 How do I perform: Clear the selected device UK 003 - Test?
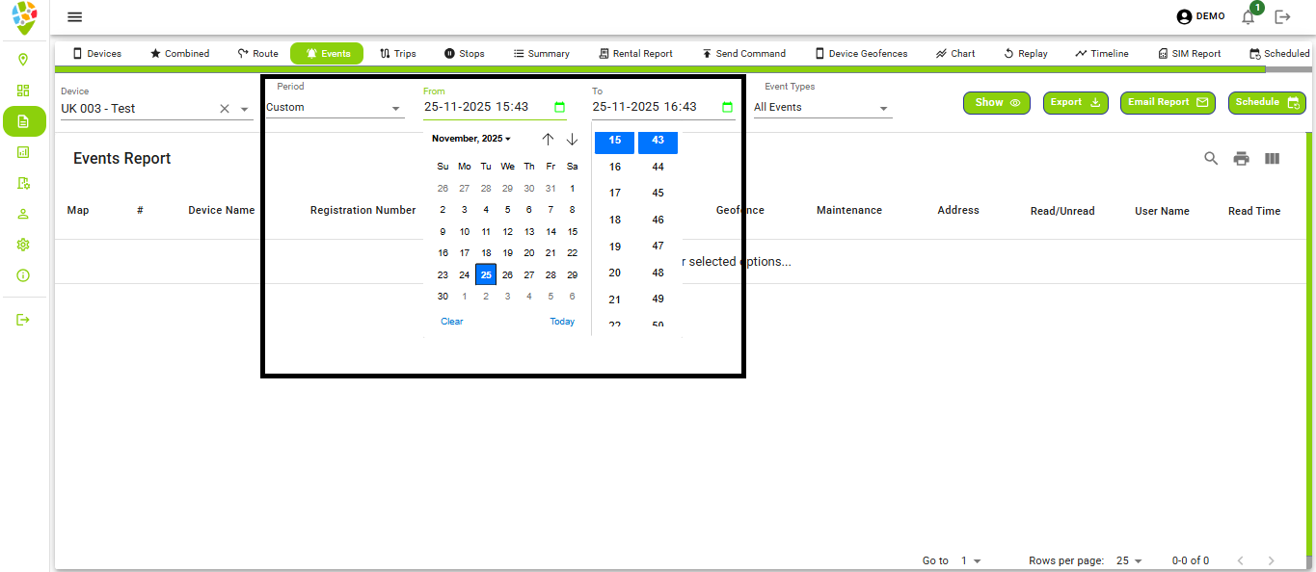[225, 109]
